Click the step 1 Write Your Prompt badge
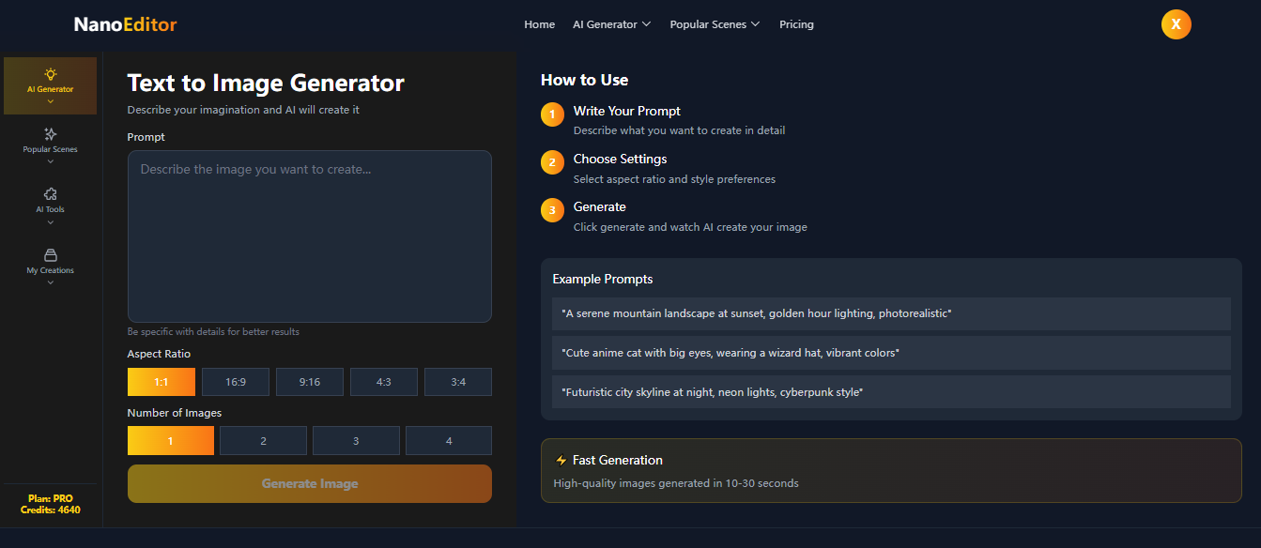 (x=552, y=114)
